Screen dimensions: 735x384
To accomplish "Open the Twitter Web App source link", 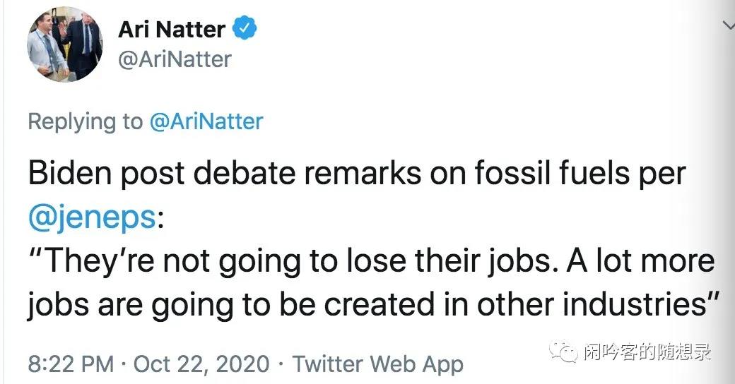I will point(378,364).
